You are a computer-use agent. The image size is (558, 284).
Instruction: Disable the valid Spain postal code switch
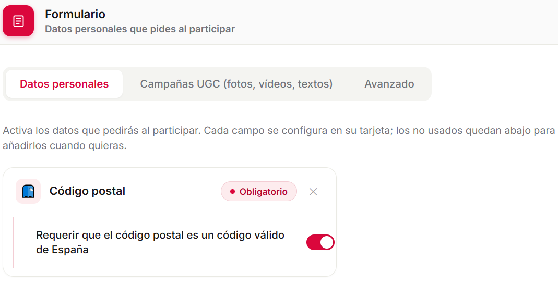[320, 242]
